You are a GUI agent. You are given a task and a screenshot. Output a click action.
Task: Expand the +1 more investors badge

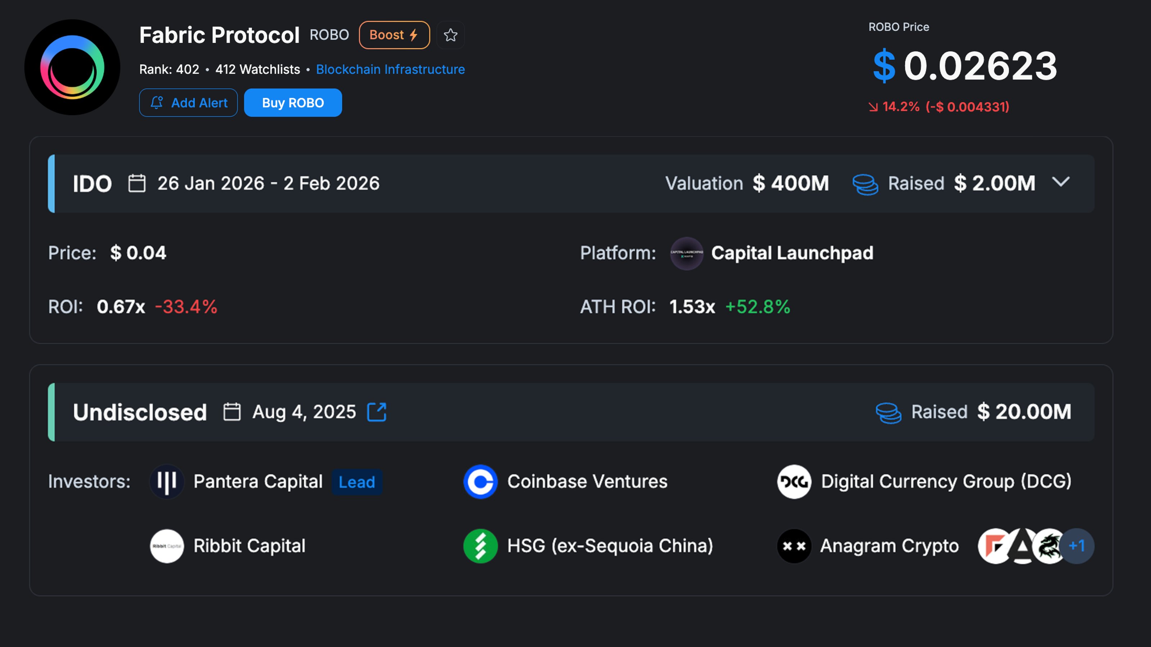[x=1077, y=546]
